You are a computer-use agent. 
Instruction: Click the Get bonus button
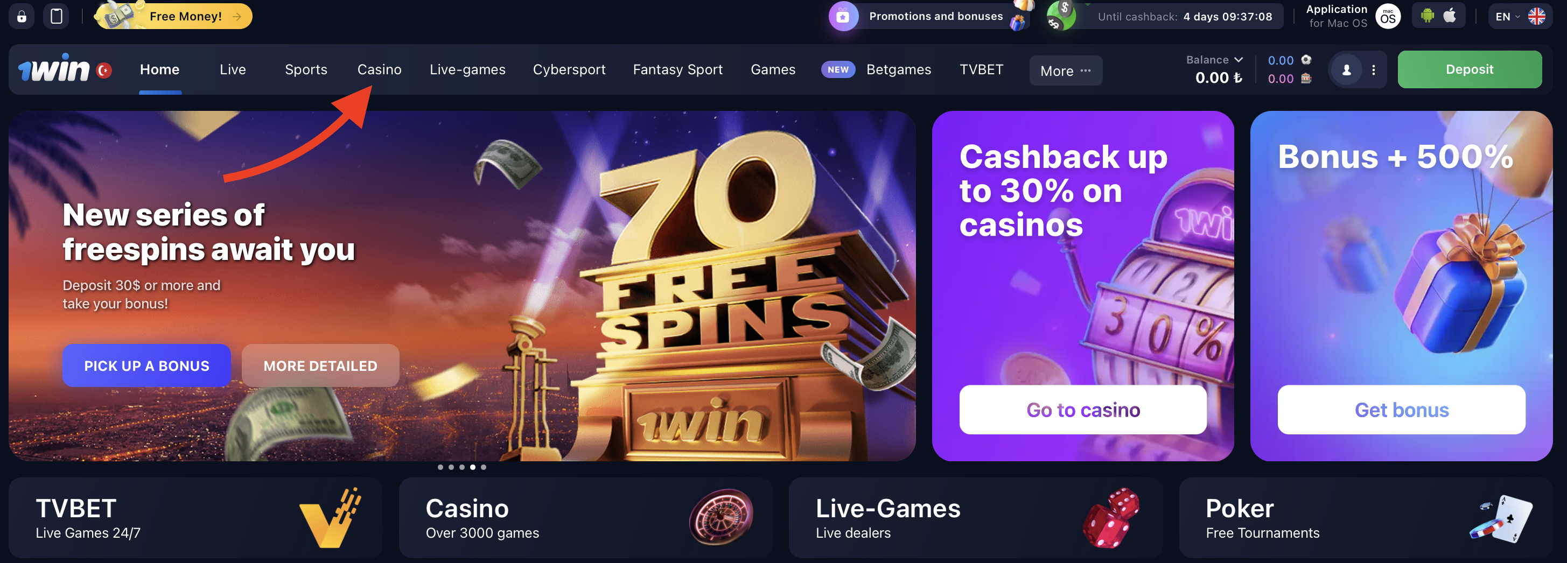[x=1401, y=410]
